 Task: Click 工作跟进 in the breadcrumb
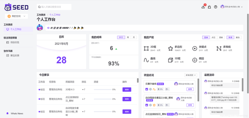[41, 15]
